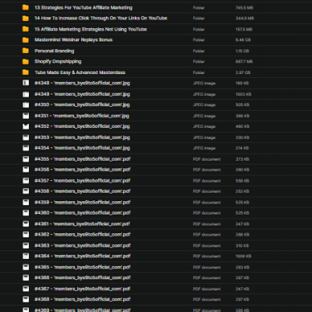
Task: Select file name starting with #4350
Action: click(x=82, y=105)
